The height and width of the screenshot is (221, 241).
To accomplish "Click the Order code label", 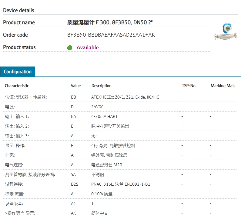I will 15,35.
